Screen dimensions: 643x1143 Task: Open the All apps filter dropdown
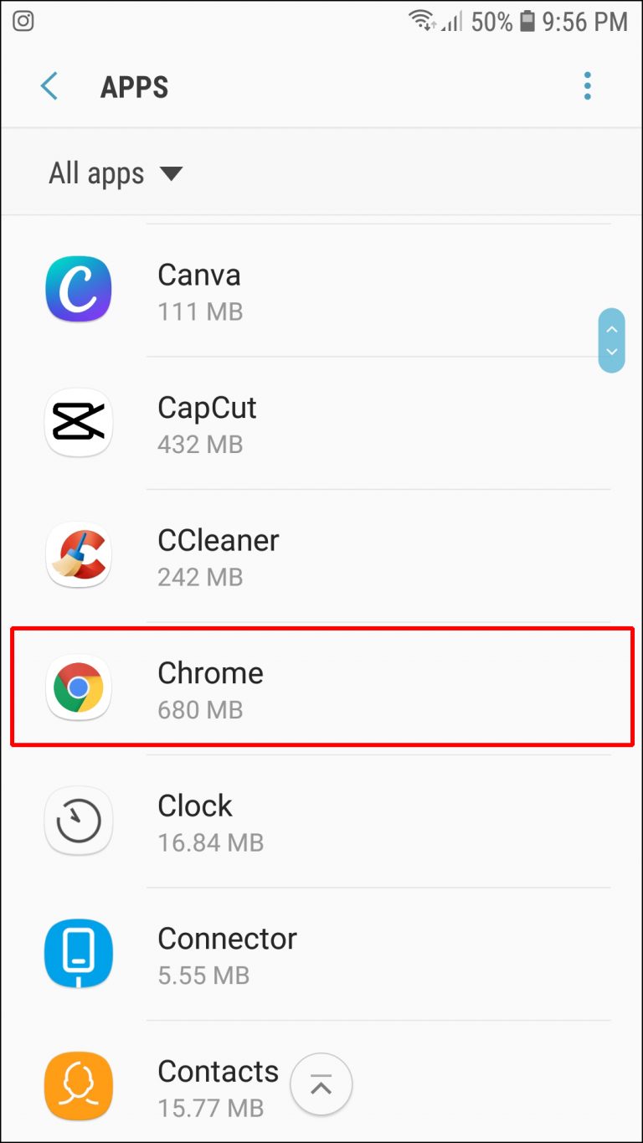116,172
